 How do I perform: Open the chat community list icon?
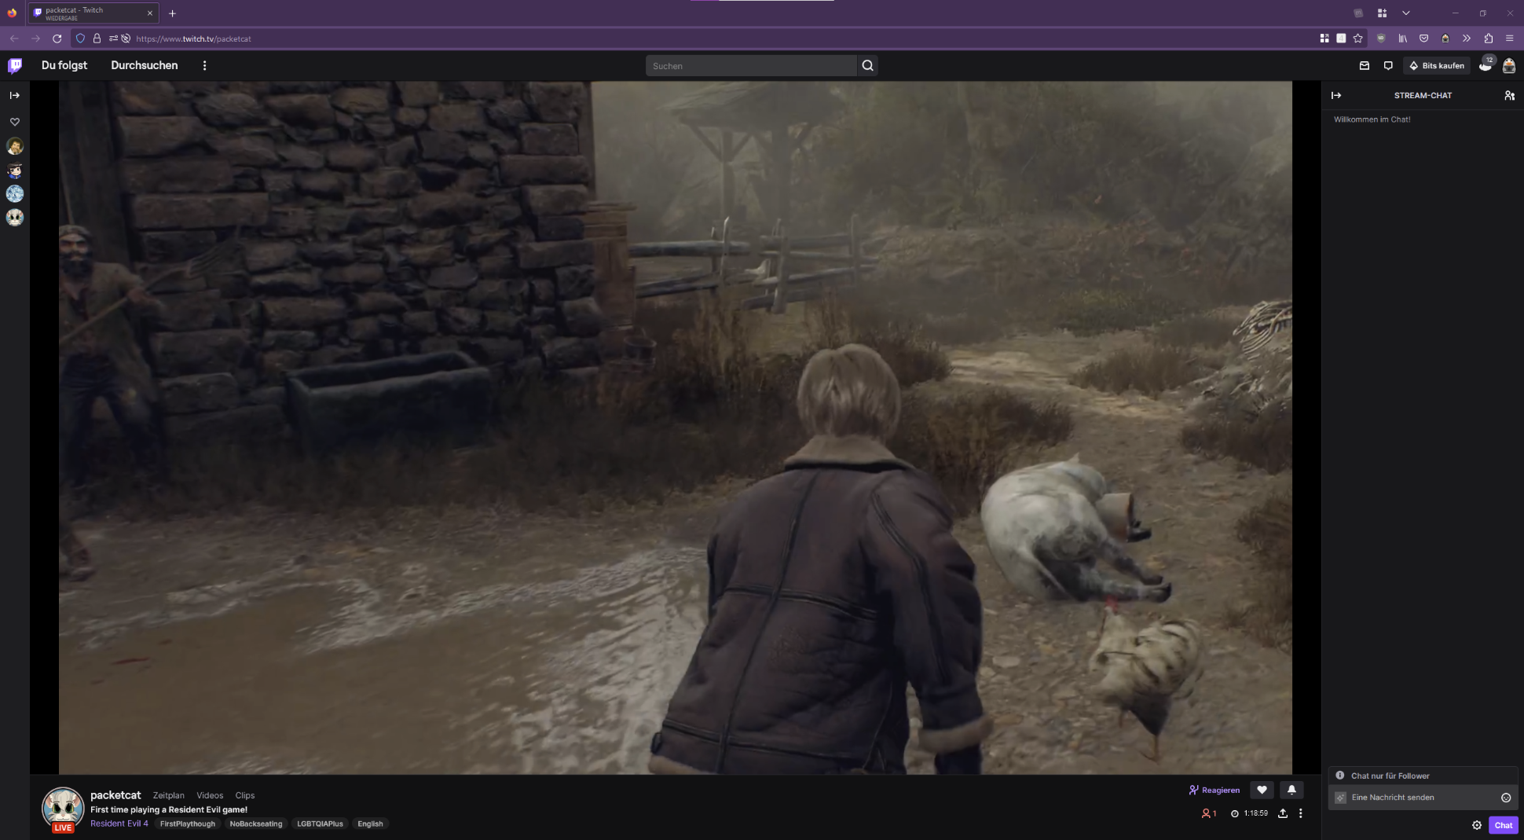pos(1509,95)
